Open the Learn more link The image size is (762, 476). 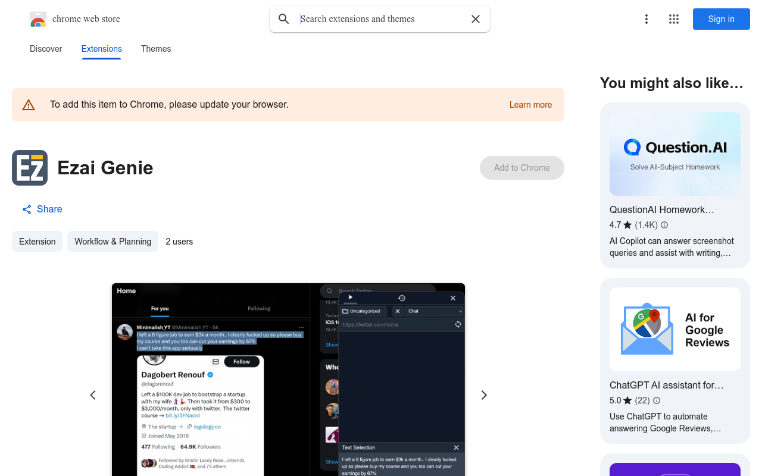pos(530,105)
